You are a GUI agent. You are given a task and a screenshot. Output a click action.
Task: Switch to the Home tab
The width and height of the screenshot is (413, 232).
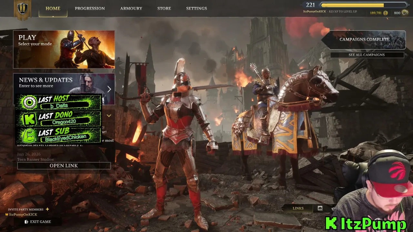click(53, 8)
